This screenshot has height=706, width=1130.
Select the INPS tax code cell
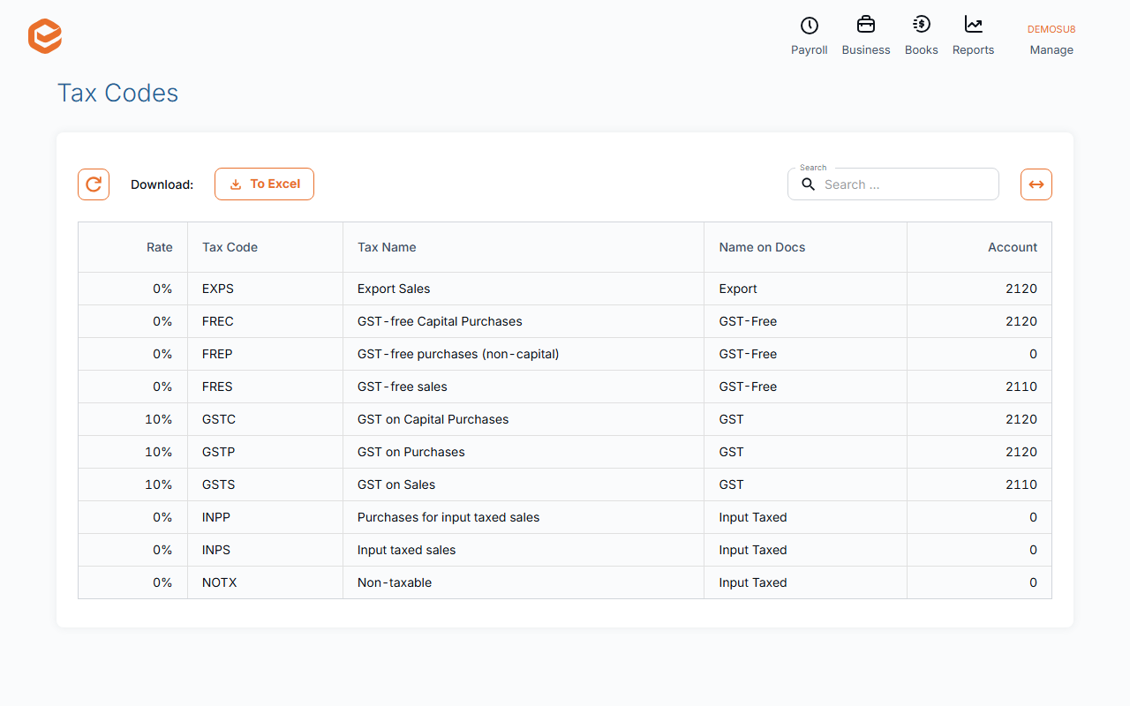pyautogui.click(x=265, y=550)
